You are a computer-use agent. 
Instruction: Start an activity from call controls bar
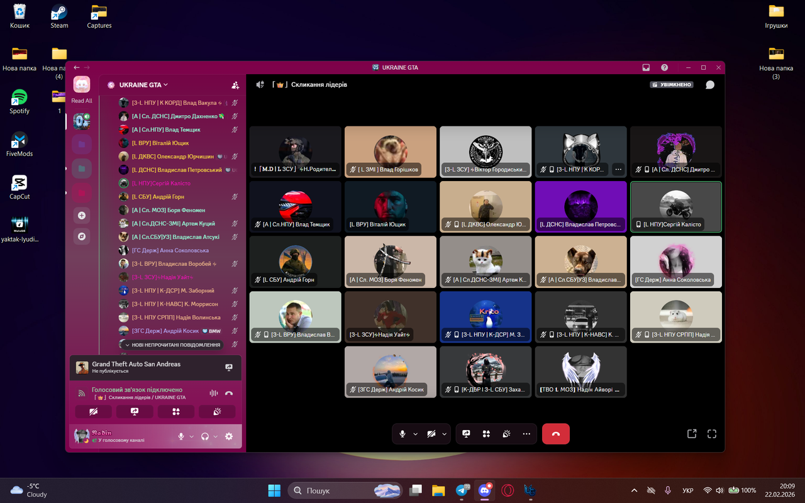(x=486, y=434)
